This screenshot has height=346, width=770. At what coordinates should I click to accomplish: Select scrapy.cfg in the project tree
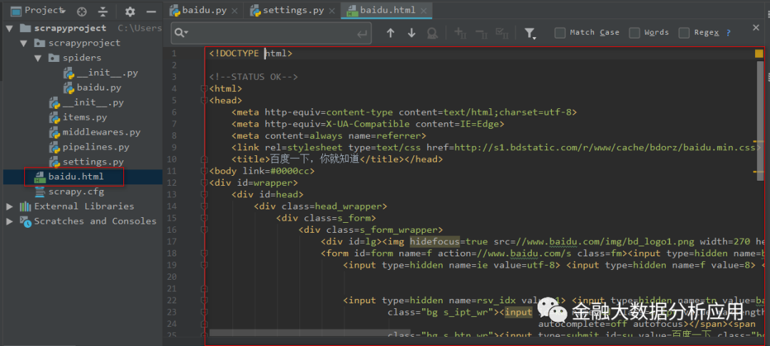coord(68,192)
